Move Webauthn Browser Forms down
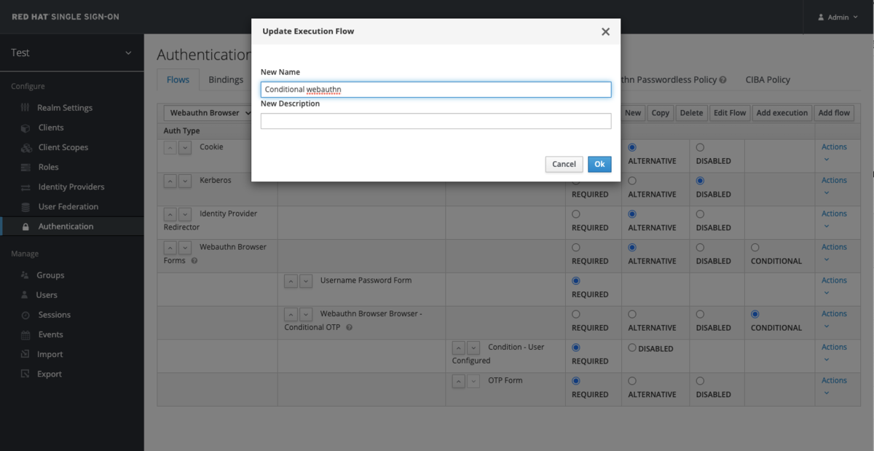Image resolution: width=874 pixels, height=451 pixels. click(184, 248)
